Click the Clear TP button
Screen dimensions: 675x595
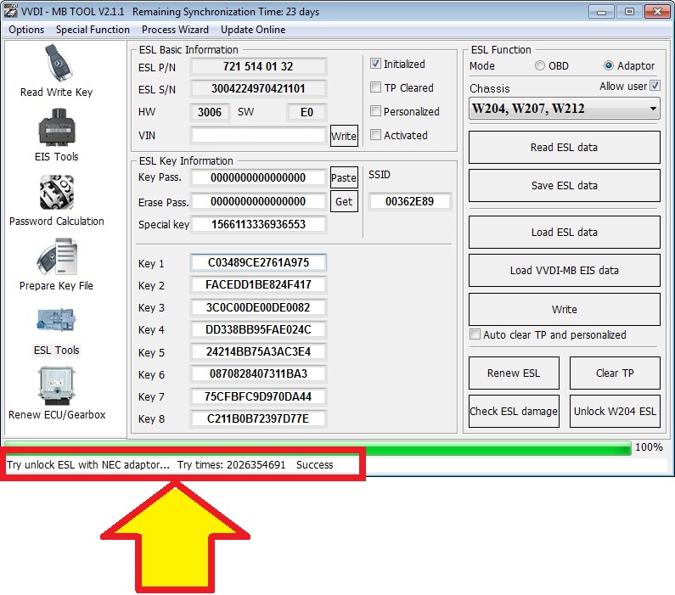click(x=615, y=373)
